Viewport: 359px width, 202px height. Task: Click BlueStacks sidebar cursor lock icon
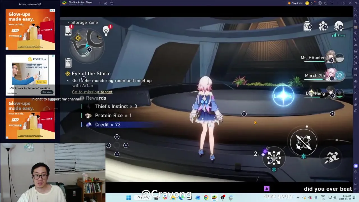(356, 21)
